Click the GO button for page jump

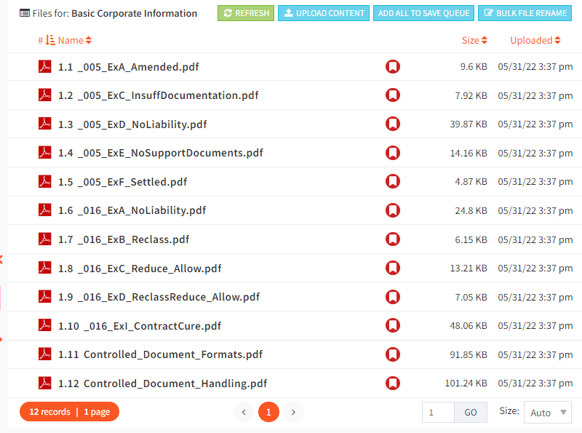pos(470,412)
